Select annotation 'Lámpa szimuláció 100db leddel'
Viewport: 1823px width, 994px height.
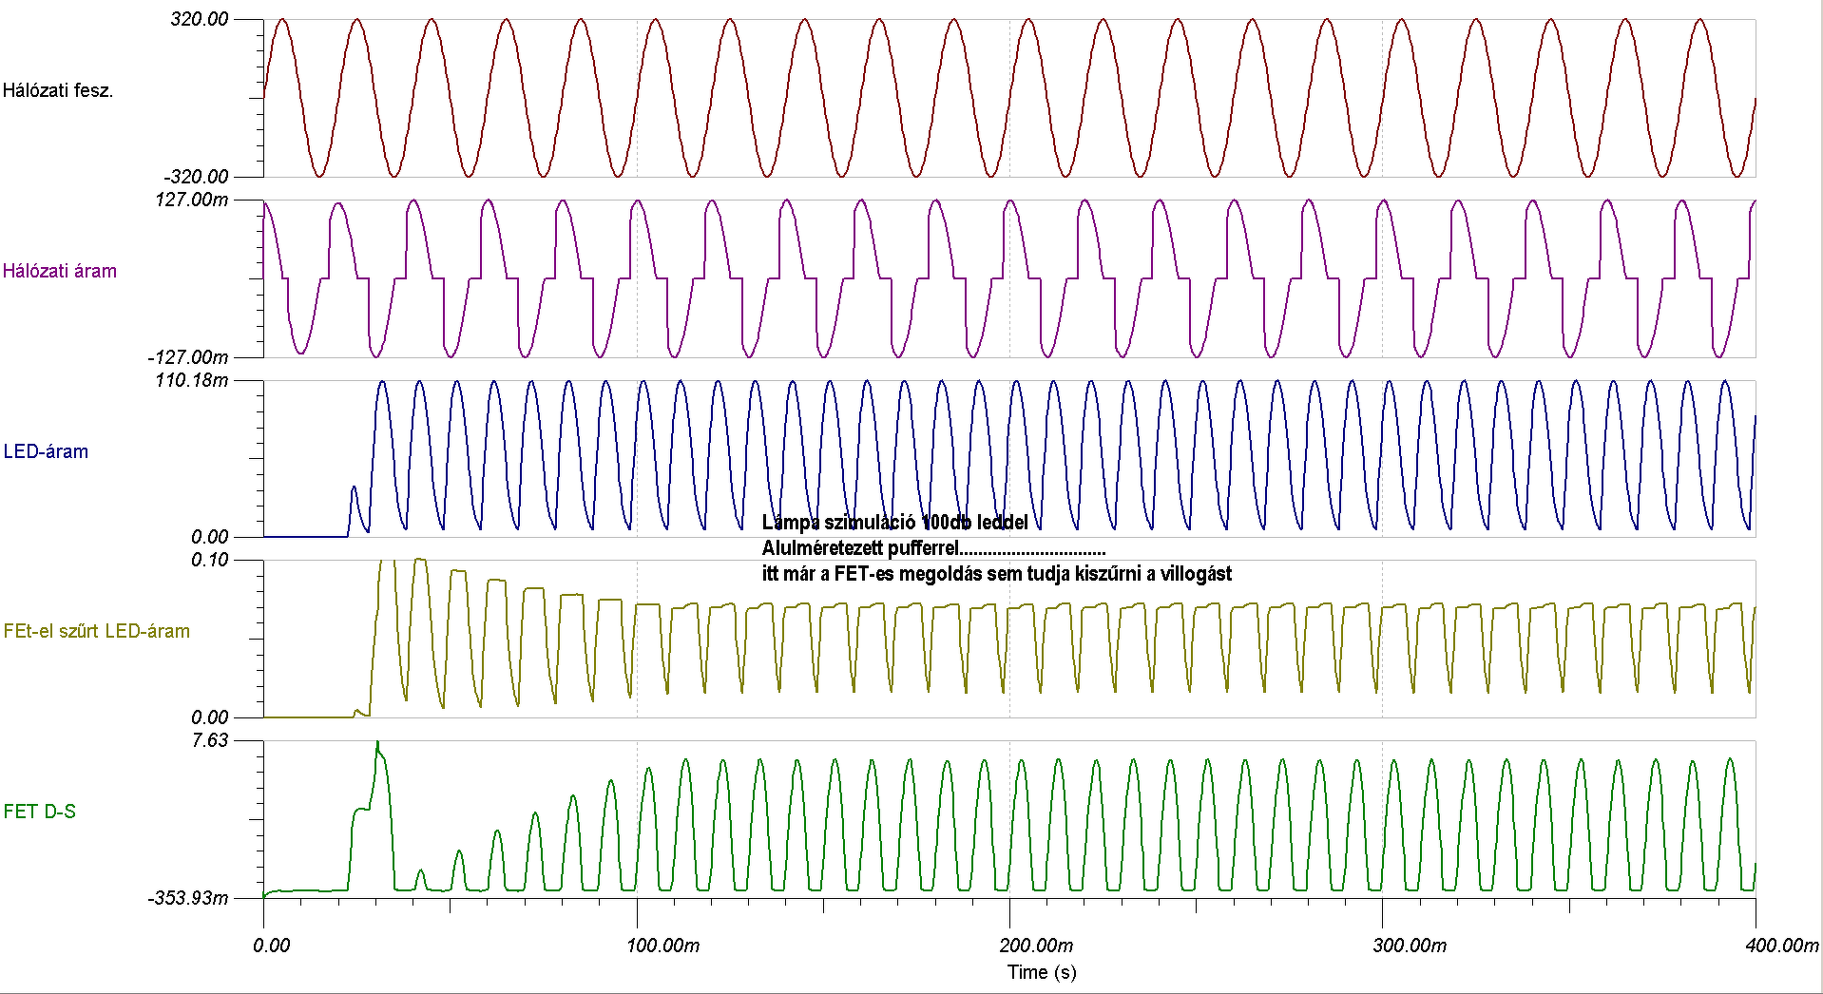(894, 523)
